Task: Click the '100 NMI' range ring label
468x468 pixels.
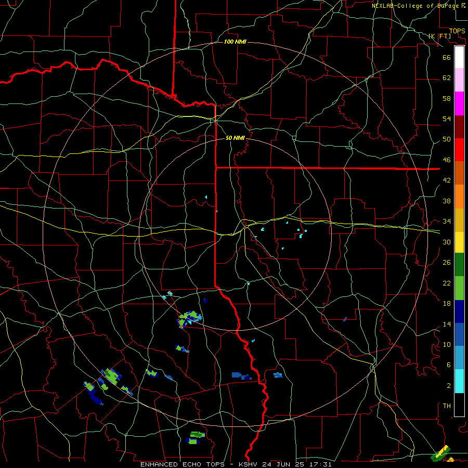Action: point(235,42)
